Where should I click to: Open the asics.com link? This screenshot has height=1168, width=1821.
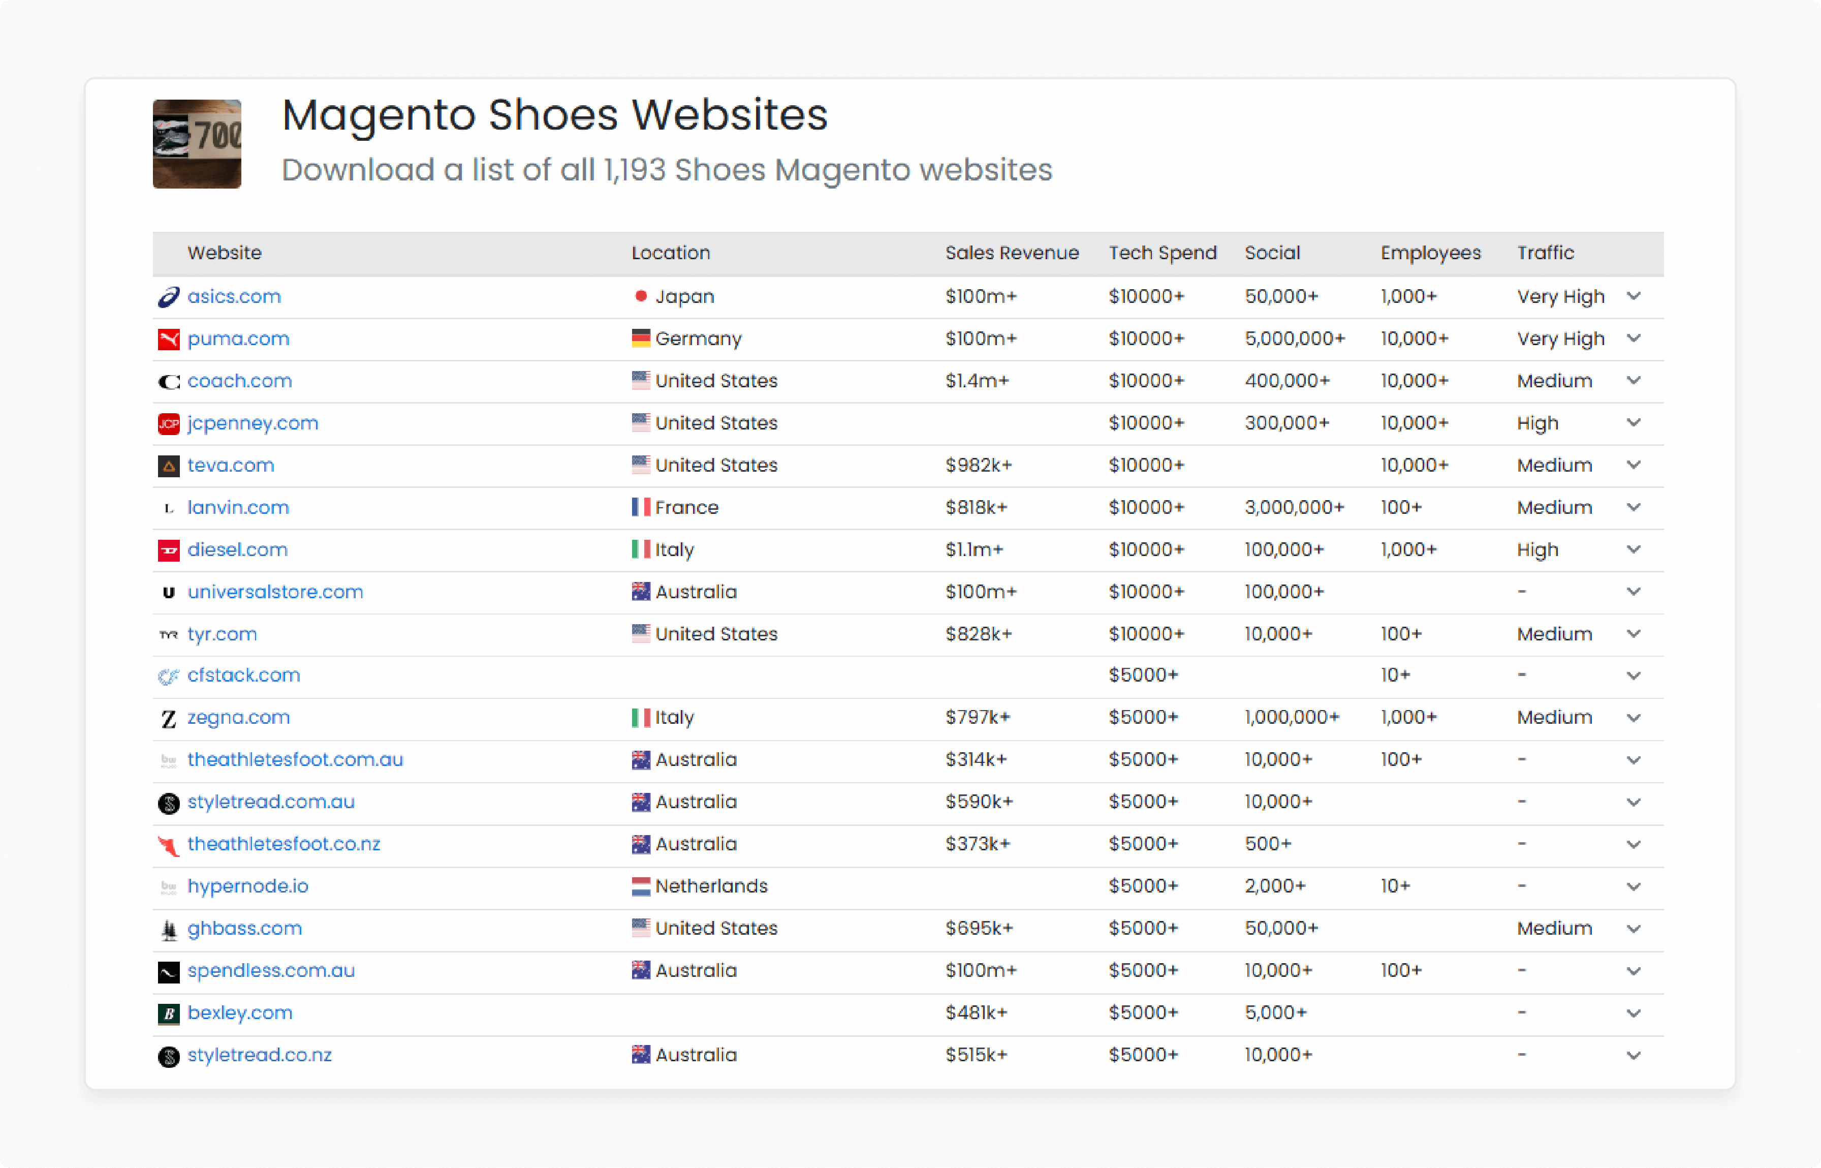point(234,296)
